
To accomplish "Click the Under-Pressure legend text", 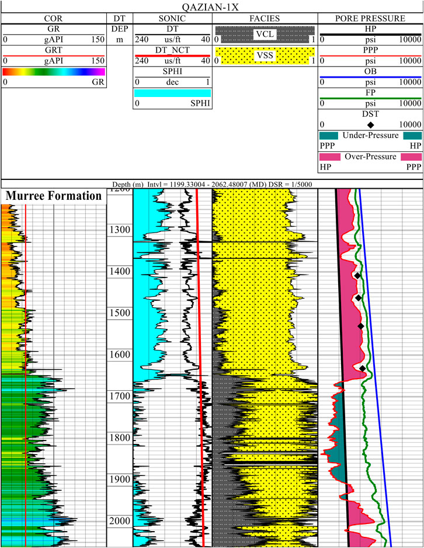I will pyautogui.click(x=371, y=136).
